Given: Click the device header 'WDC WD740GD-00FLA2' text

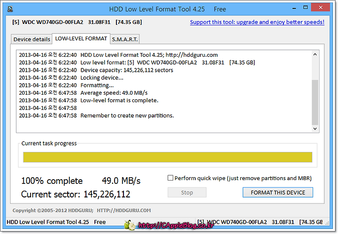Looking at the screenshot, I should [x=53, y=22].
